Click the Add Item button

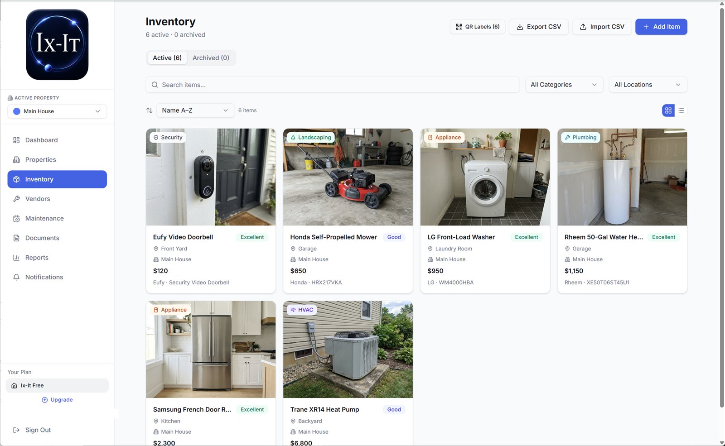[661, 27]
